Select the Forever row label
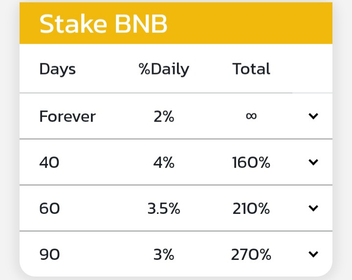352x280 pixels. click(67, 117)
